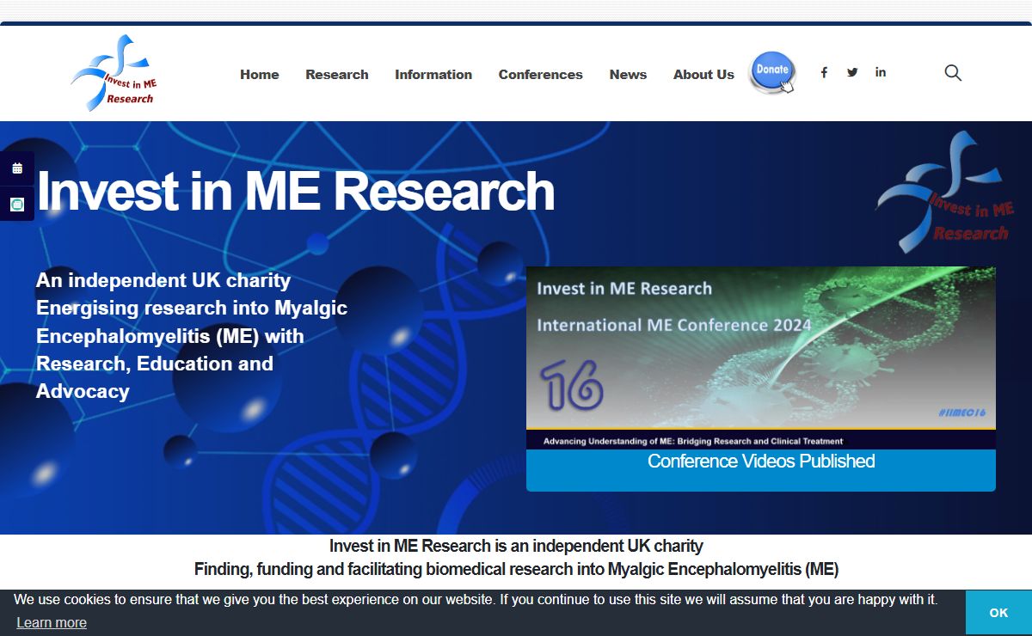Open the LinkedIn social icon
This screenshot has height=636, width=1032.
point(881,72)
